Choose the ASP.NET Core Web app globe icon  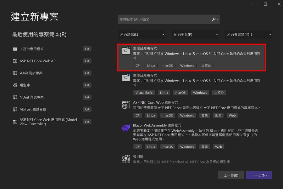pyautogui.click(x=126, y=105)
